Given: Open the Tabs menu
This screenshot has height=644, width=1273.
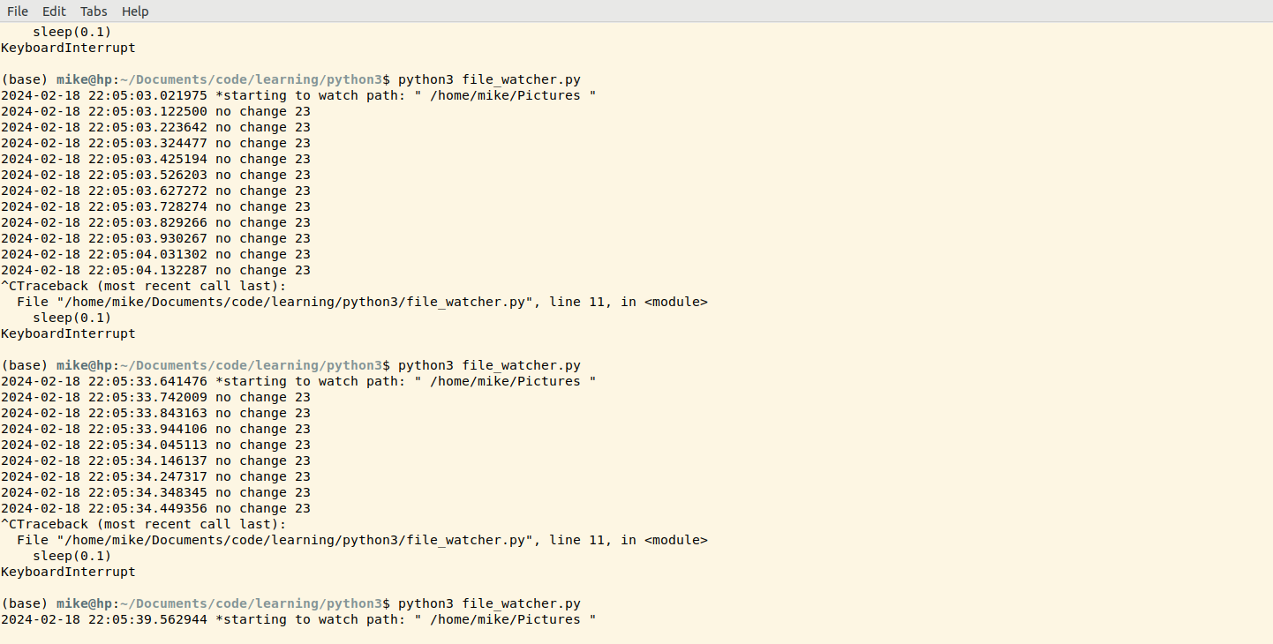Looking at the screenshot, I should (93, 11).
